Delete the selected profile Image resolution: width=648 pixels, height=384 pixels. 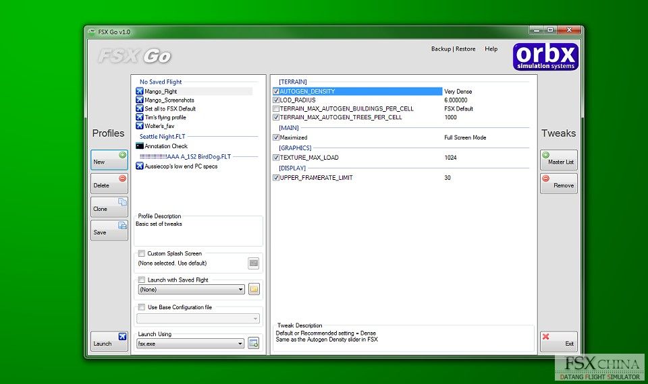tap(109, 183)
